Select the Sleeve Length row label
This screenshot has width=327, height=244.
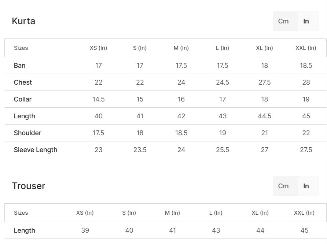(36, 150)
